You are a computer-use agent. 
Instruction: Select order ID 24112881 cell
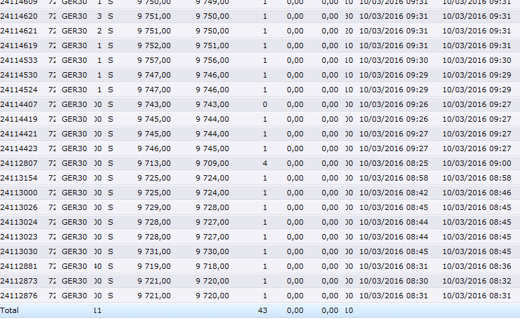coord(19,266)
